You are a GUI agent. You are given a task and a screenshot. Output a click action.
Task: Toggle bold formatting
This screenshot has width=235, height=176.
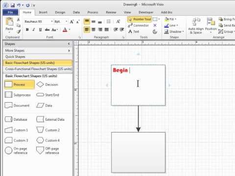[27, 30]
